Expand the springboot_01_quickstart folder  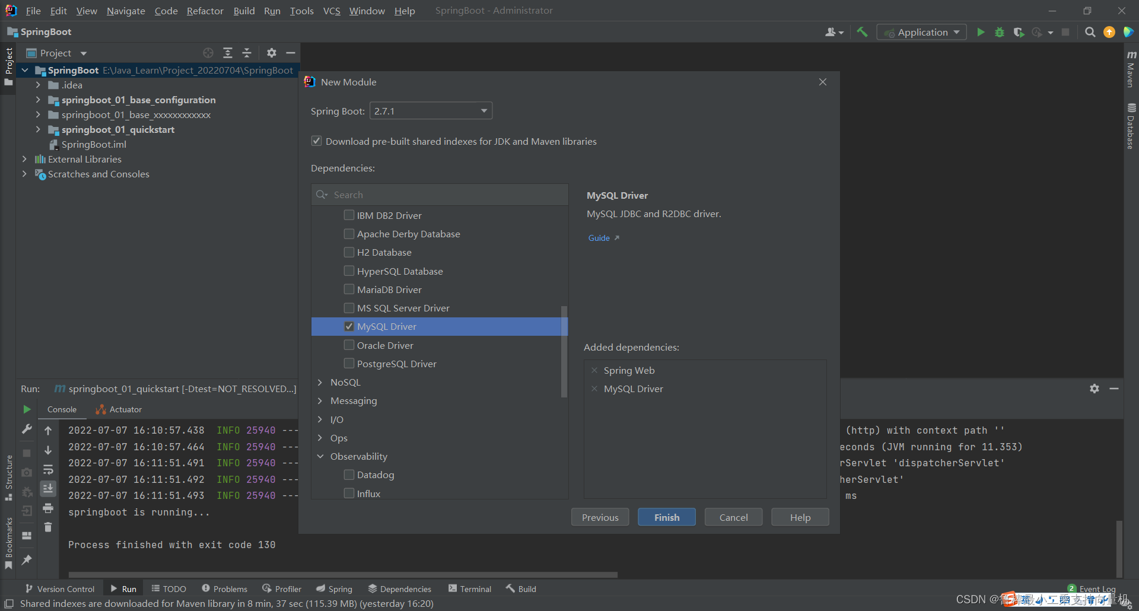pos(38,129)
